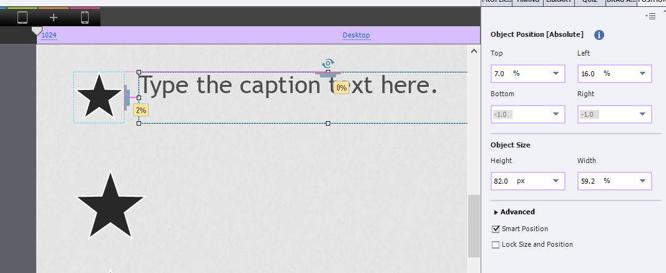The image size is (666, 273).
Task: Select the small star in the dashed box
Action: pos(98,97)
